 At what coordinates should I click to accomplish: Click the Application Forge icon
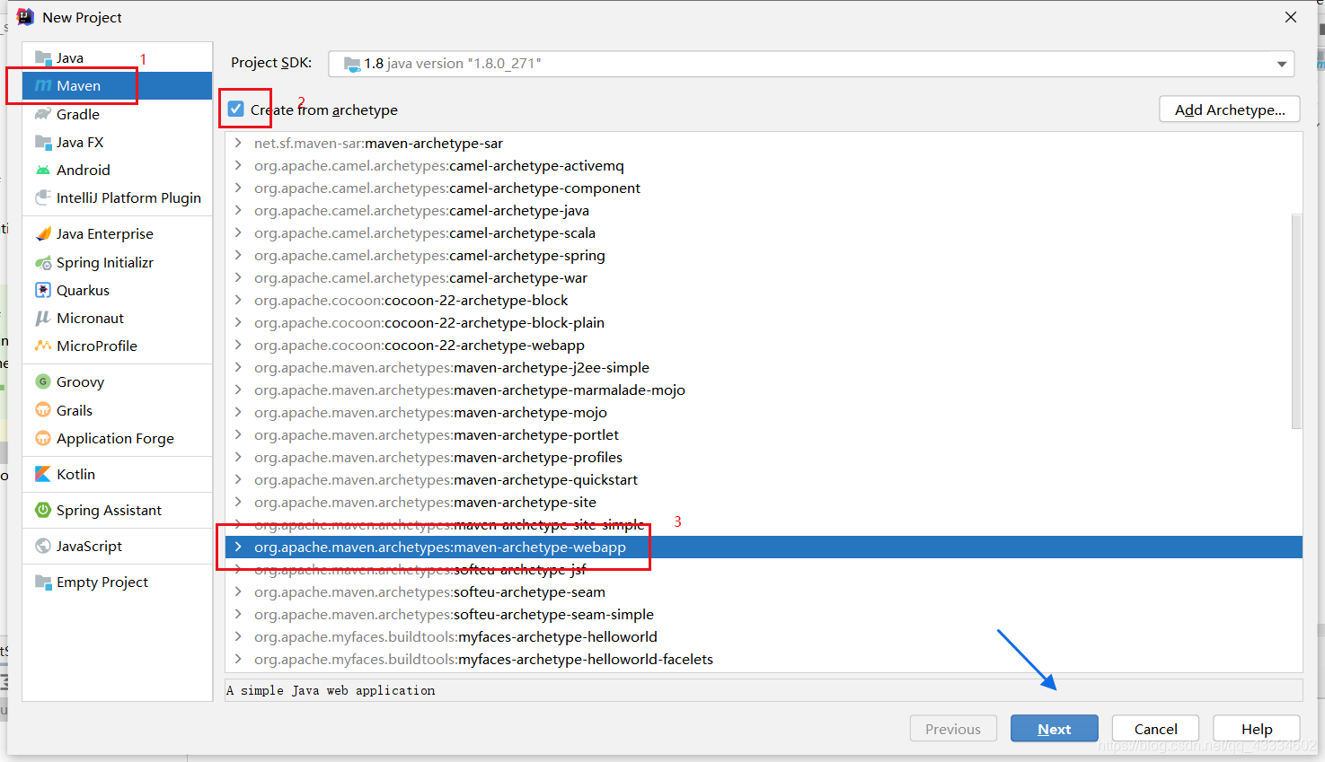coord(43,438)
